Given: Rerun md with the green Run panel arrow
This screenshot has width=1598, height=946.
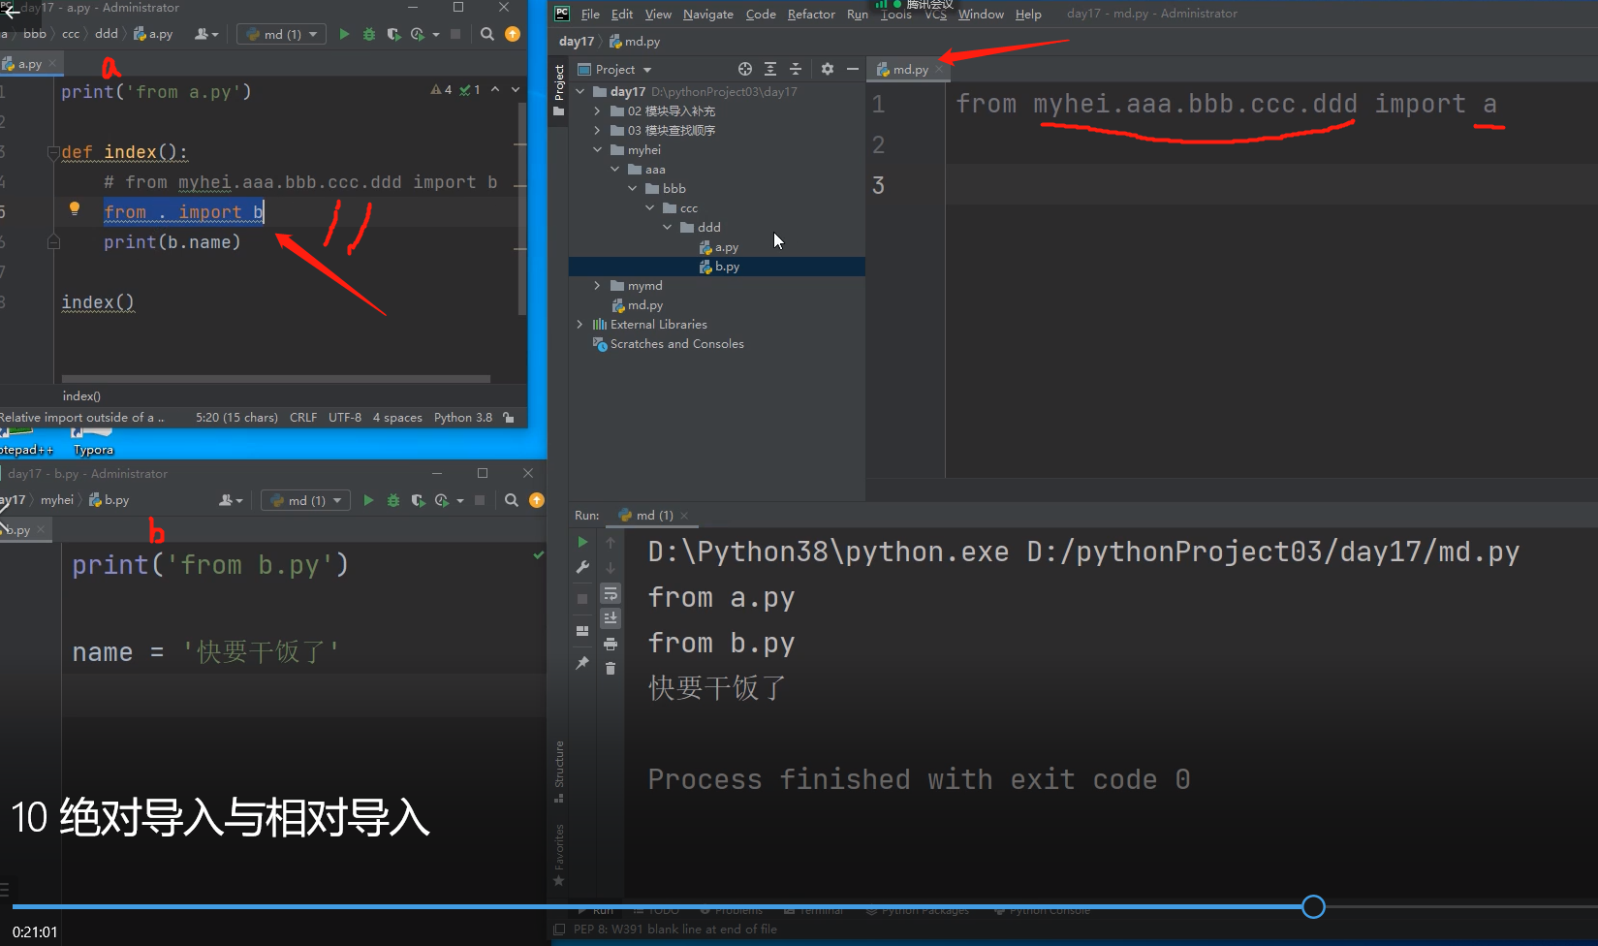Looking at the screenshot, I should [582, 542].
